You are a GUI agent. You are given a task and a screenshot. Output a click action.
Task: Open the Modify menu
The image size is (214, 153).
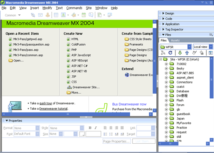coord(47,8)
